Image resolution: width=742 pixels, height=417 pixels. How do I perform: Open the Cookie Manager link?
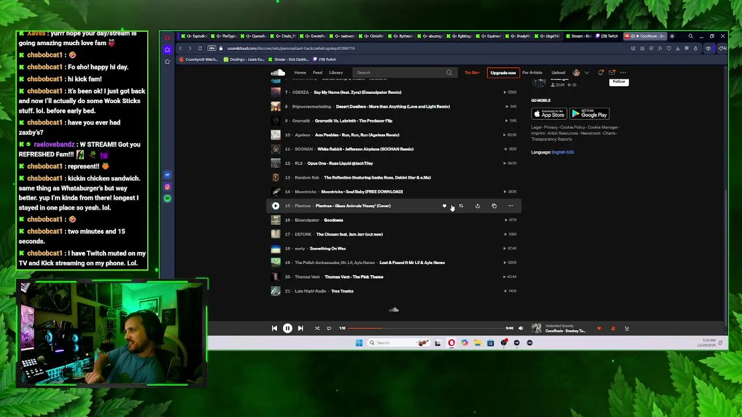[x=603, y=127]
